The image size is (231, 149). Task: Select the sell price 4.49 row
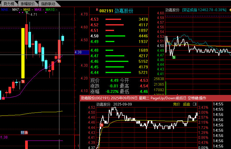119,41
